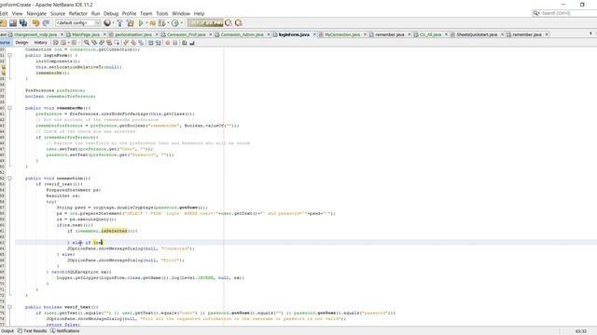Screen dimensions: 597x335
Task: Collapse the rememberMe method fold marker
Action: tap(10, 108)
